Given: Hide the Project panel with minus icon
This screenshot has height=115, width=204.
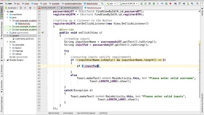Looking at the screenshot, I should coord(34,8).
